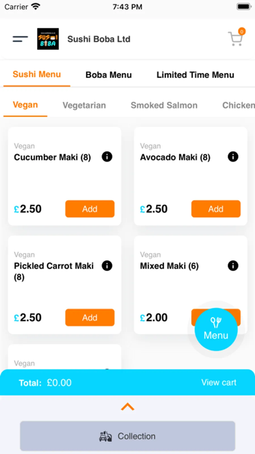Select the Vegetarian category
The image size is (255, 454).
point(84,105)
